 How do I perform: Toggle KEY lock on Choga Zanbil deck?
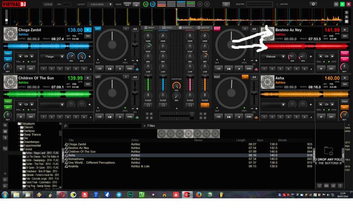tap(8, 59)
